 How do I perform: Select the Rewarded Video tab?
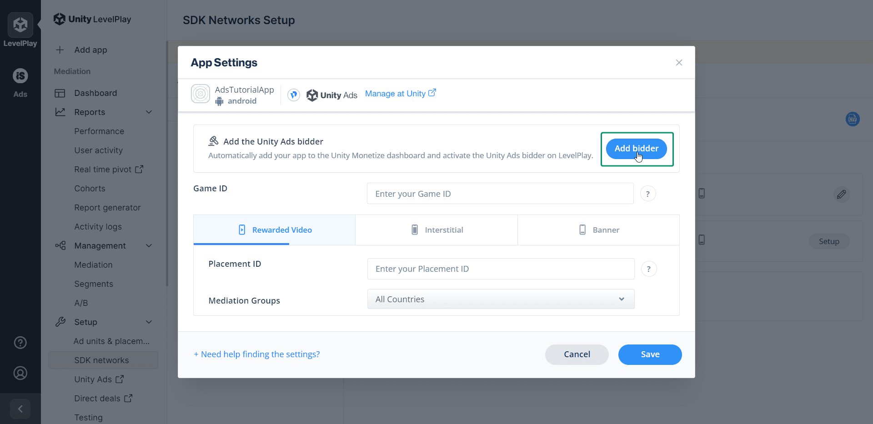[275, 230]
